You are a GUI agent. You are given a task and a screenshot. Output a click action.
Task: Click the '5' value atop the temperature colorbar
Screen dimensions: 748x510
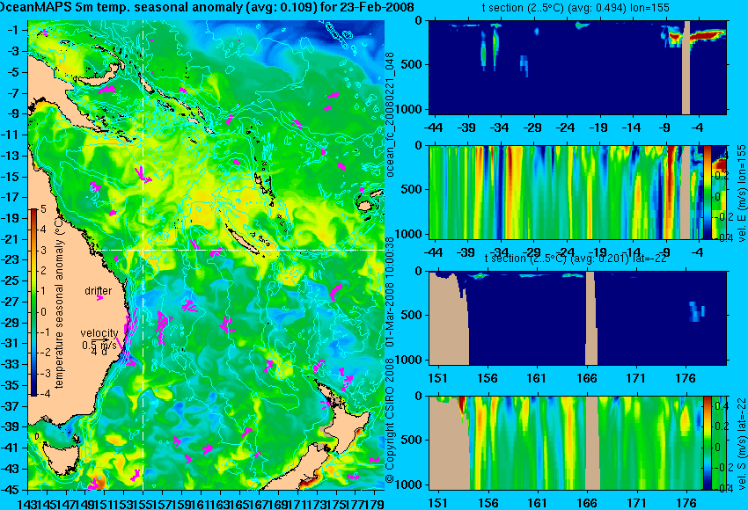point(43,208)
